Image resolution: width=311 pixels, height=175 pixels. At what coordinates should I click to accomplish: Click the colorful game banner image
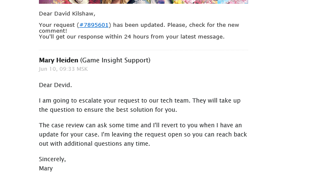(x=144, y=2)
